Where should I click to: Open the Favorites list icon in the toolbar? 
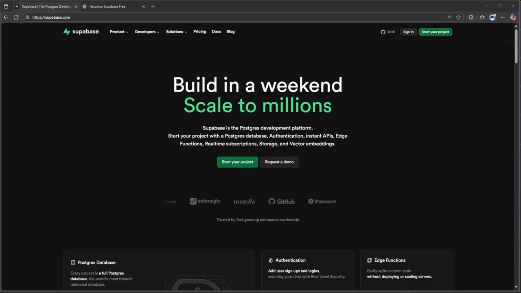(482, 17)
